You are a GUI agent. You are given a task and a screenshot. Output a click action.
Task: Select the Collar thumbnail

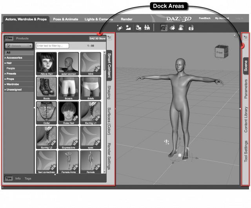click(x=46, y=113)
